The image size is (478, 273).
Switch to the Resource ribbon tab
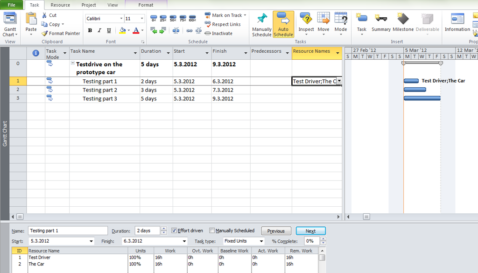point(60,5)
